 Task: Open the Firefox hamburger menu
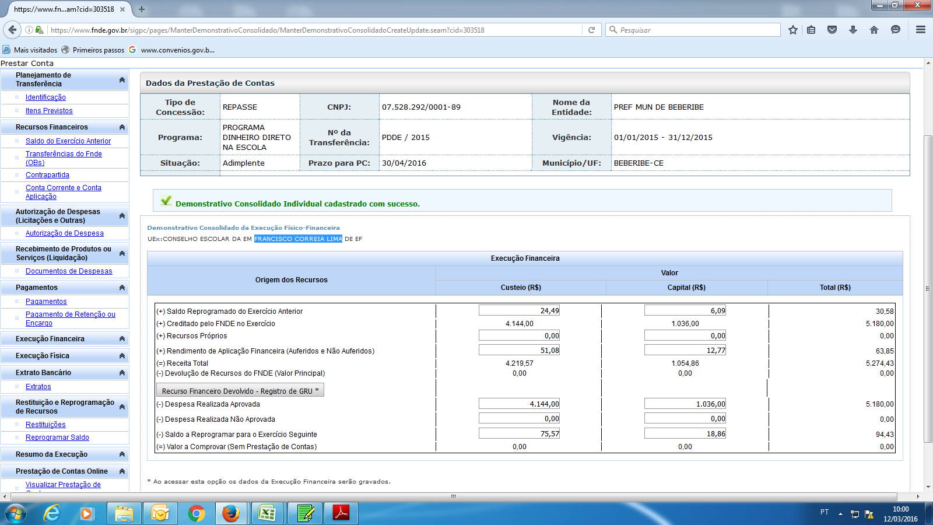click(921, 30)
